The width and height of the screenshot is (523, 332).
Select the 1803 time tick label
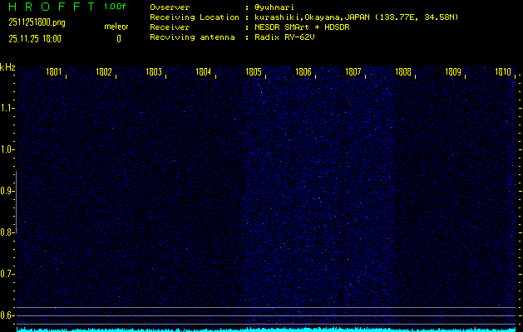pos(153,72)
